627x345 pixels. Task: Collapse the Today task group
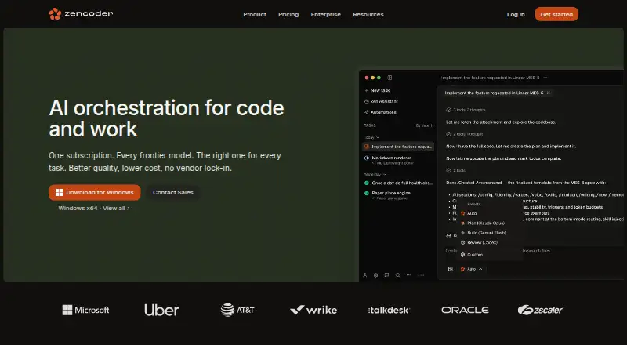point(371,137)
